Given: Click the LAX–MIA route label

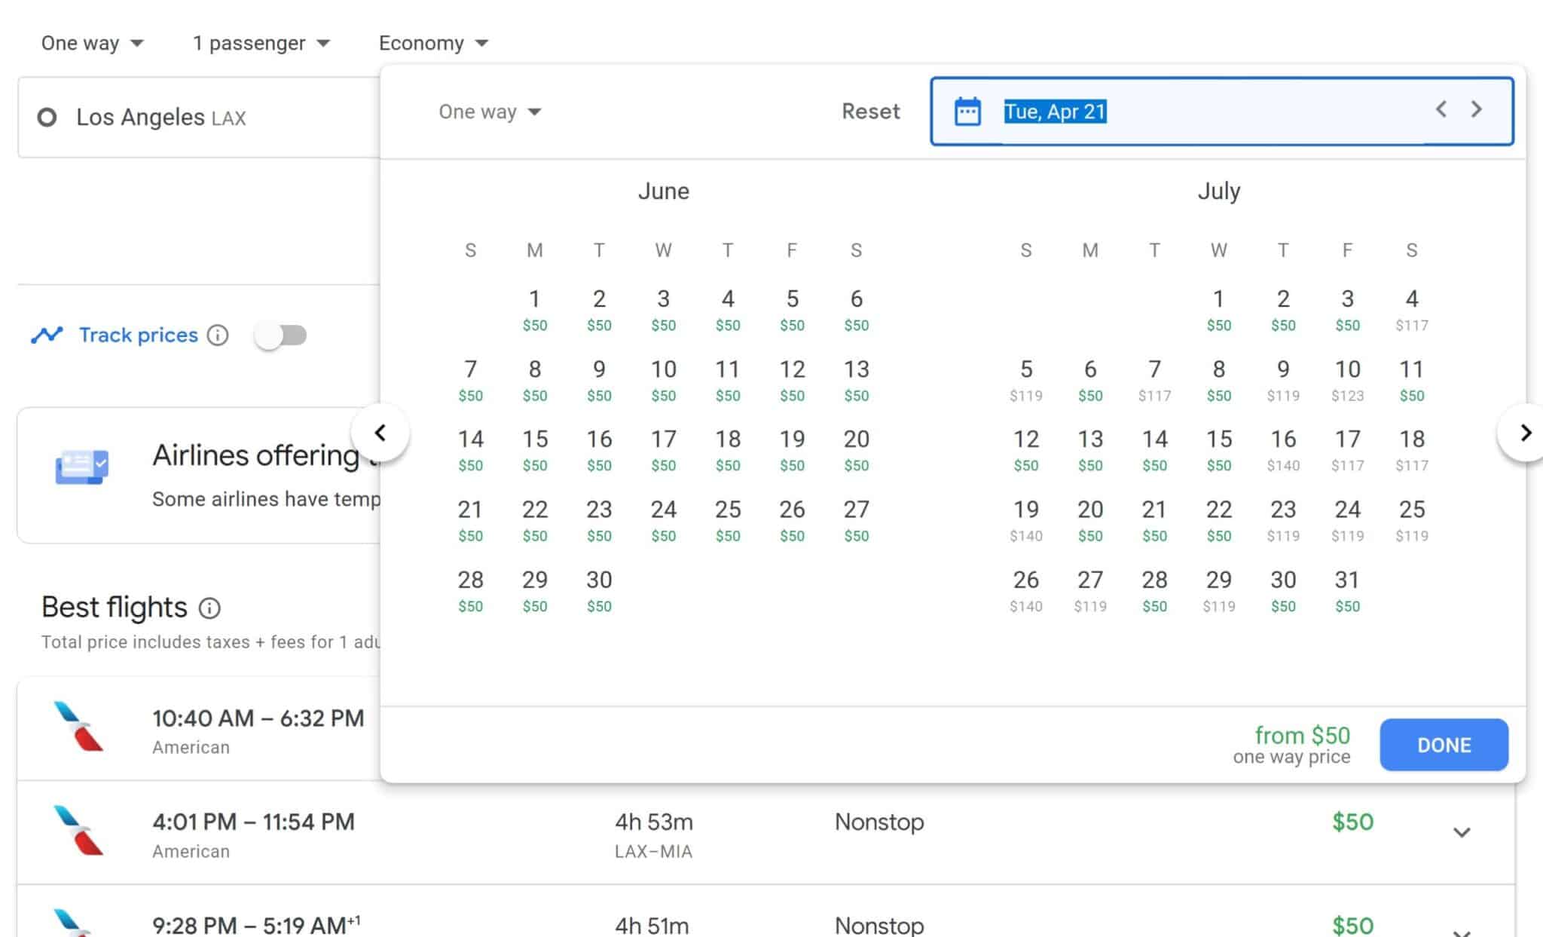Looking at the screenshot, I should [653, 852].
